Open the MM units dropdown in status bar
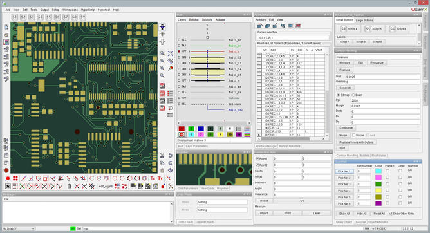430x233 pixels. (369, 228)
